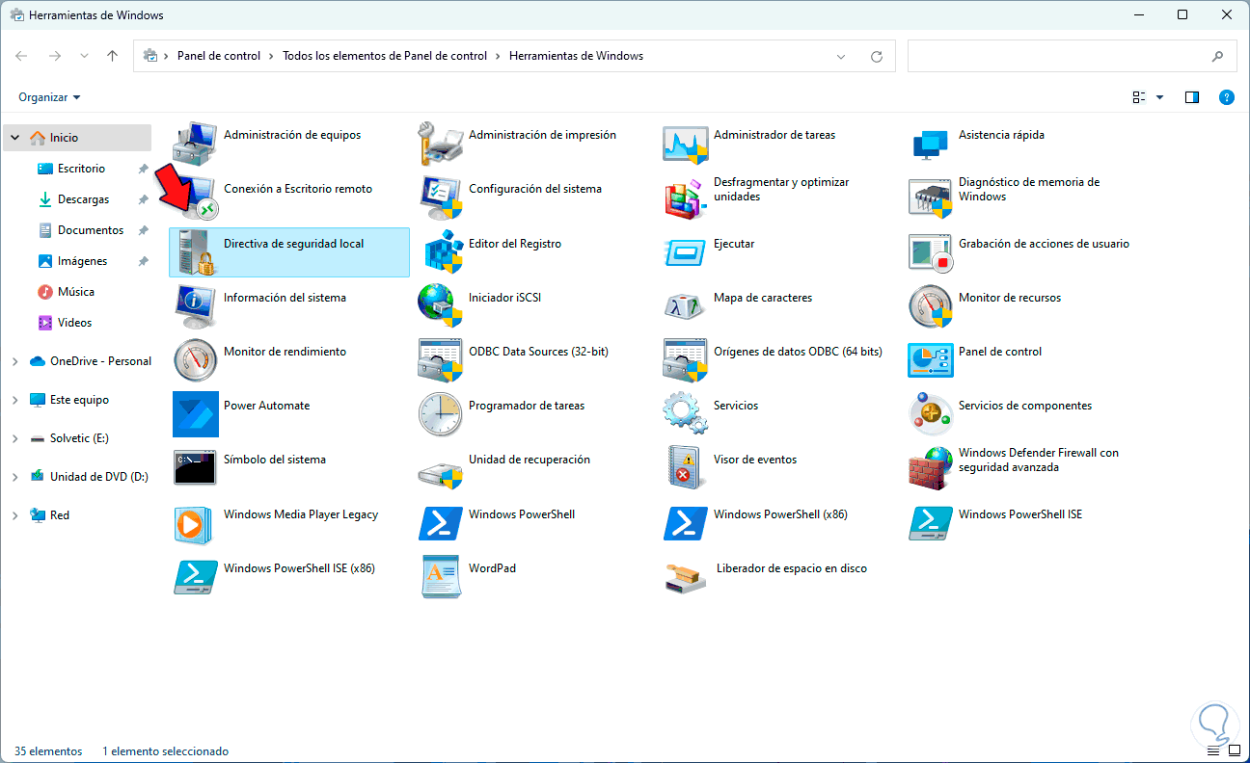This screenshot has height=763, width=1250.
Task: Navigate to Panel de control breadcrumb
Action: click(x=219, y=56)
